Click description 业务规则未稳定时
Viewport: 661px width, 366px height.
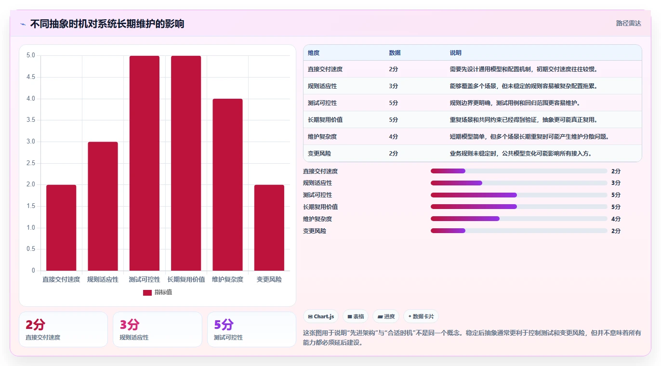(521, 154)
